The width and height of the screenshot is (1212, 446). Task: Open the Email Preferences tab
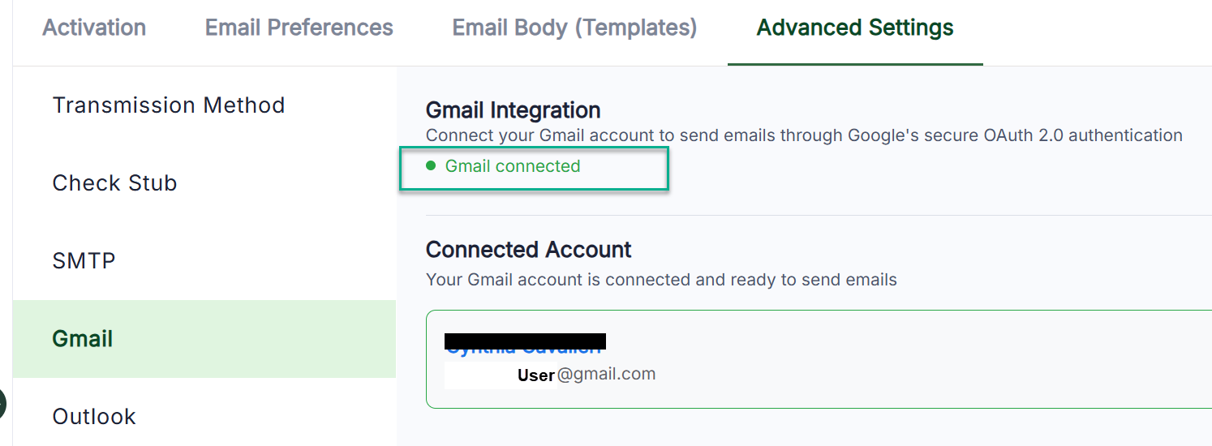point(299,28)
